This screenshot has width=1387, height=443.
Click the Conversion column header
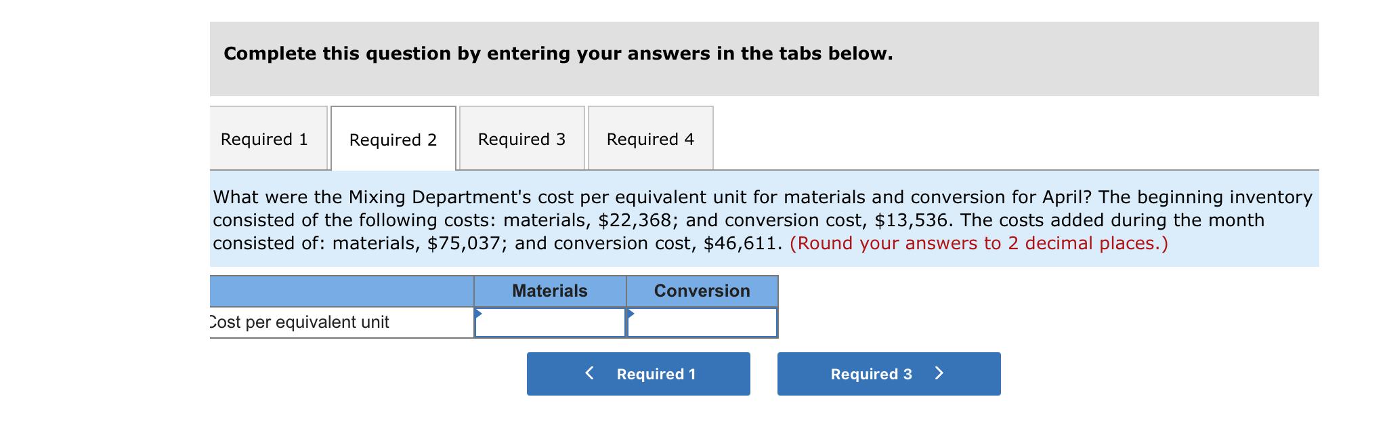702,291
